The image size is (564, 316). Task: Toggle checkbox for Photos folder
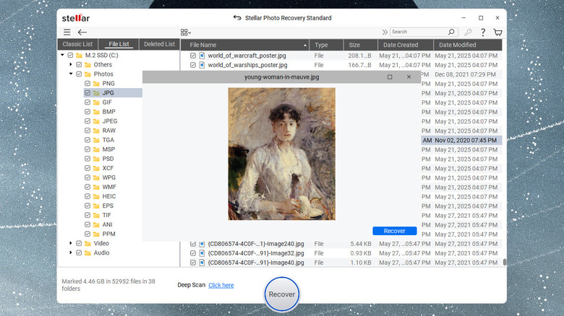point(79,74)
